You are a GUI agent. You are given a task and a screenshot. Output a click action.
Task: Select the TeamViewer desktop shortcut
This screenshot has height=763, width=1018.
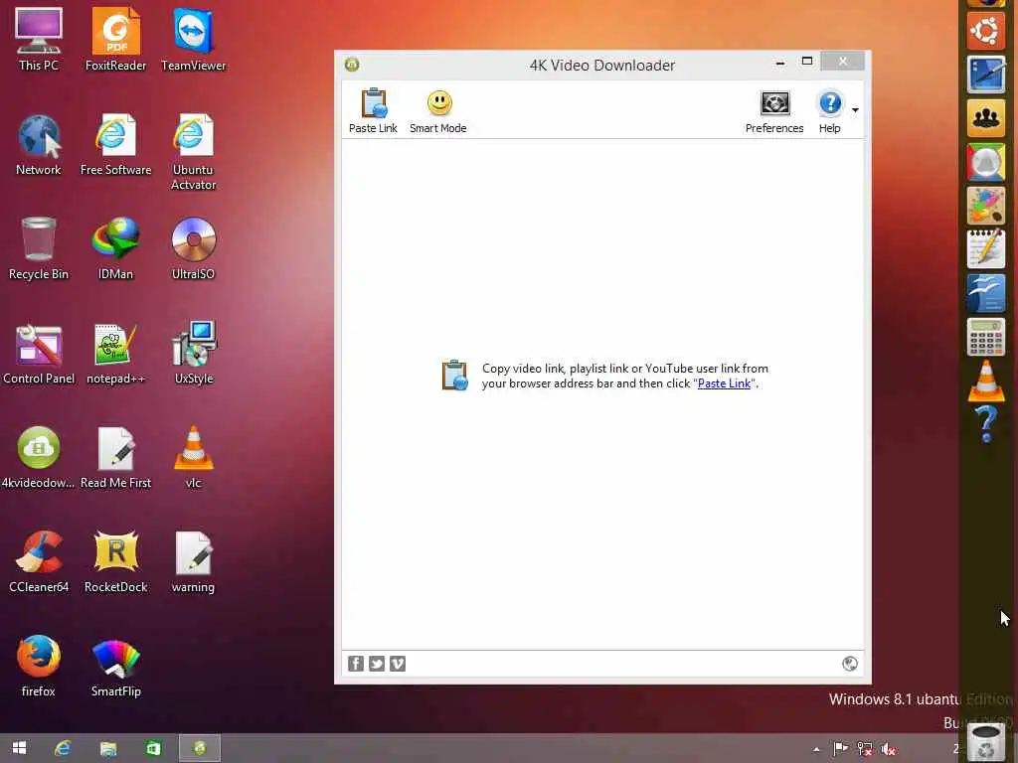pyautogui.click(x=194, y=39)
